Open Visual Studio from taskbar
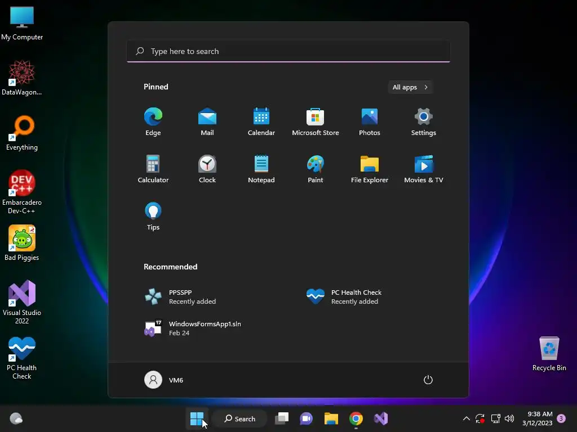577x432 pixels. point(381,418)
